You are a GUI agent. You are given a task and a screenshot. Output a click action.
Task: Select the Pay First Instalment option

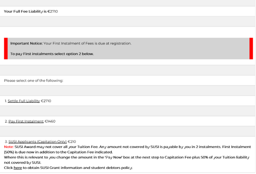click(x=26, y=121)
